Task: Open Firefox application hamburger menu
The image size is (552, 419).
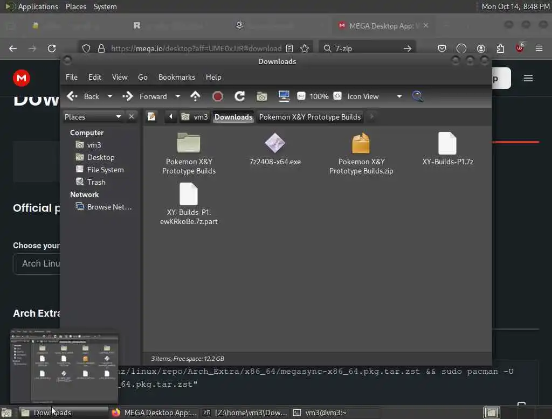Action: click(539, 48)
